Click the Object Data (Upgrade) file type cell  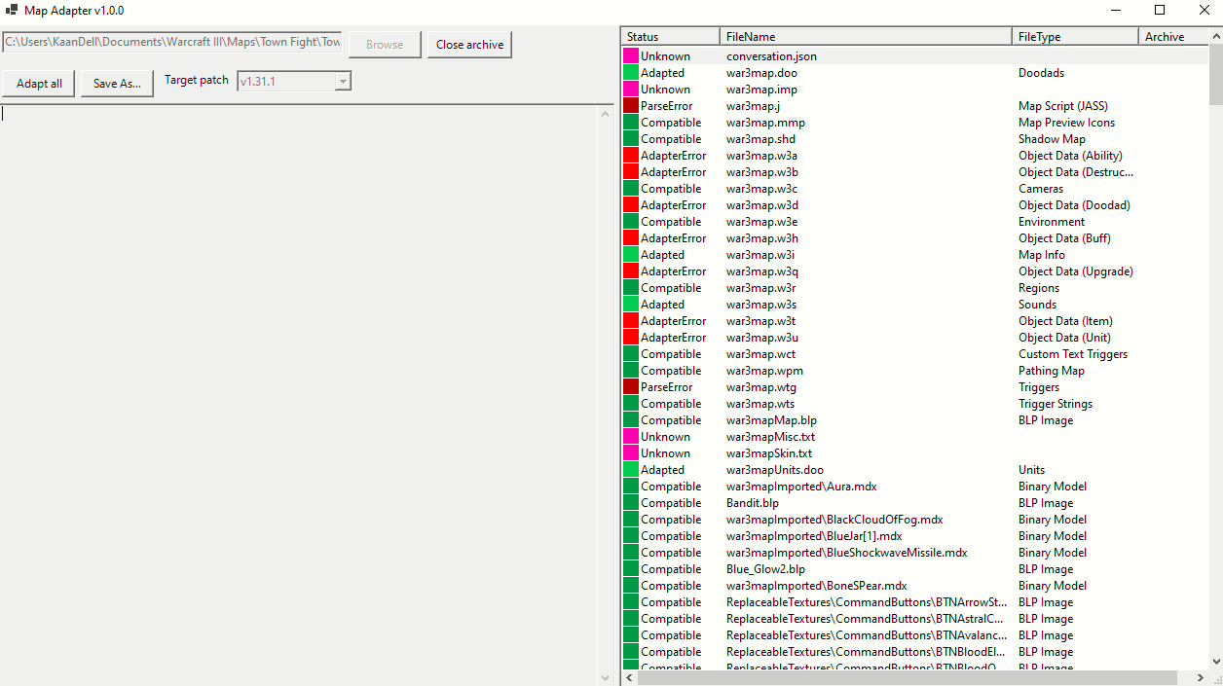tap(1075, 271)
